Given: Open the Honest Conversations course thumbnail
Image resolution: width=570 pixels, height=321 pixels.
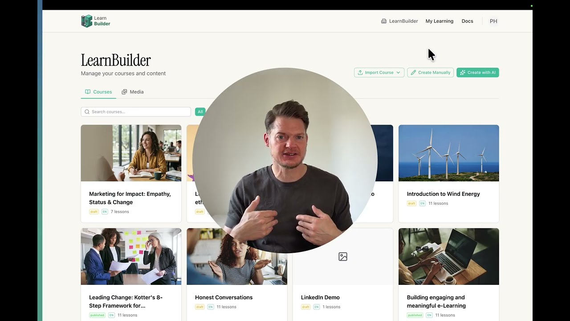Looking at the screenshot, I should click(237, 256).
